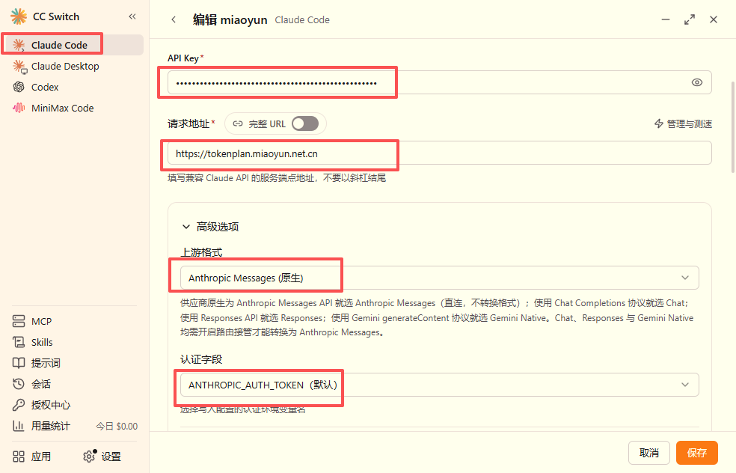Click the CC Switch logo icon
This screenshot has width=736, height=473.
click(x=19, y=16)
